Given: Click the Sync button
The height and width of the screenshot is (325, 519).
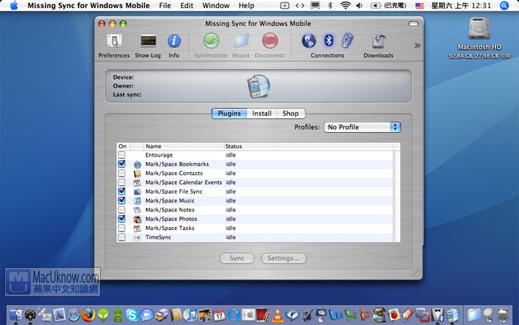Looking at the screenshot, I should point(237,258).
